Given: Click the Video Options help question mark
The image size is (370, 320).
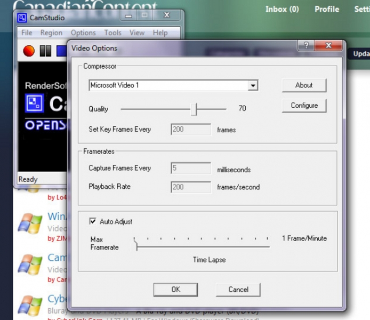Looking at the screenshot, I should (306, 46).
